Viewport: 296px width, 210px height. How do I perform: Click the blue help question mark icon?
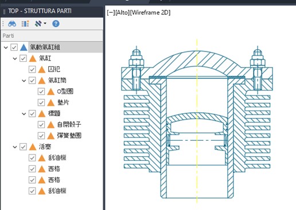click(56, 23)
